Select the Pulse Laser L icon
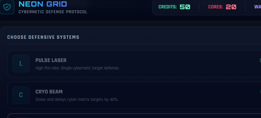This screenshot has width=261, height=118. [x=21, y=64]
